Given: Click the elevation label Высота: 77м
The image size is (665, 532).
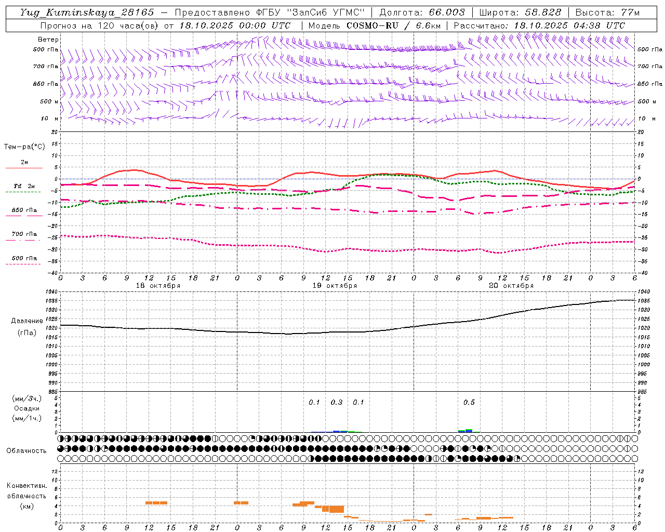Looking at the screenshot, I should (x=607, y=12).
